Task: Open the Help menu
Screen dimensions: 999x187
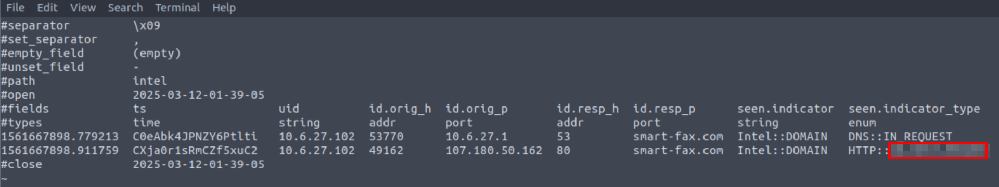Action: coord(224,8)
